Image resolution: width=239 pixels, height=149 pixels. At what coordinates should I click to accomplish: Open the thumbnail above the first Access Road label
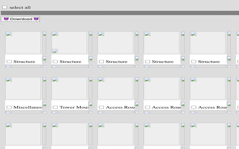coord(115,88)
